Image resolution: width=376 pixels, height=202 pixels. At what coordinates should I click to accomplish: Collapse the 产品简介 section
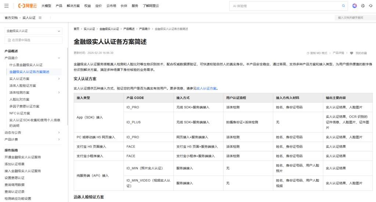coord(59,58)
